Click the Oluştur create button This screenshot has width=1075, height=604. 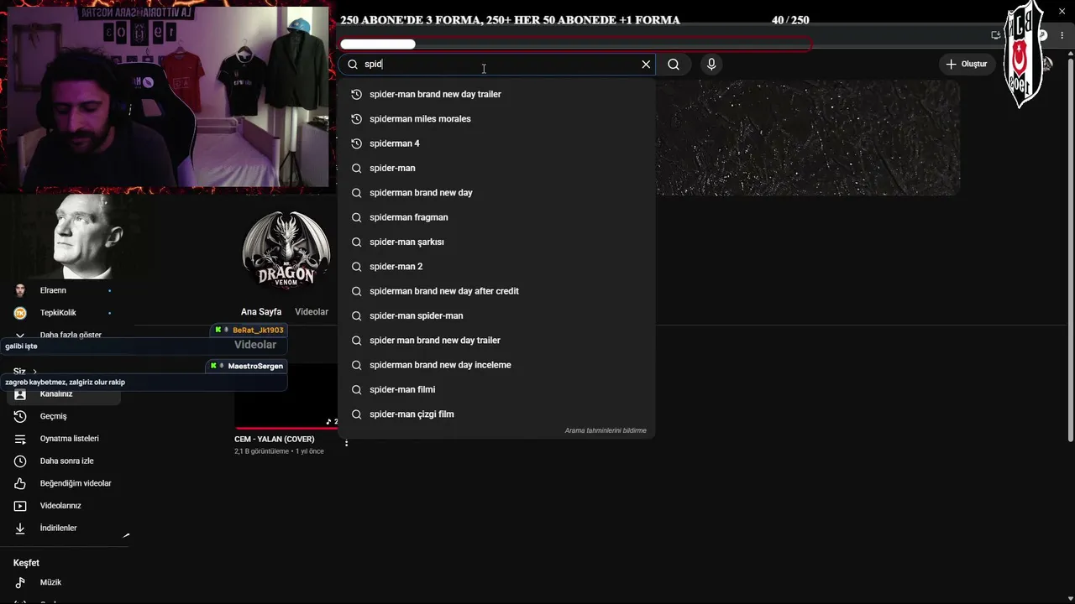coord(967,64)
